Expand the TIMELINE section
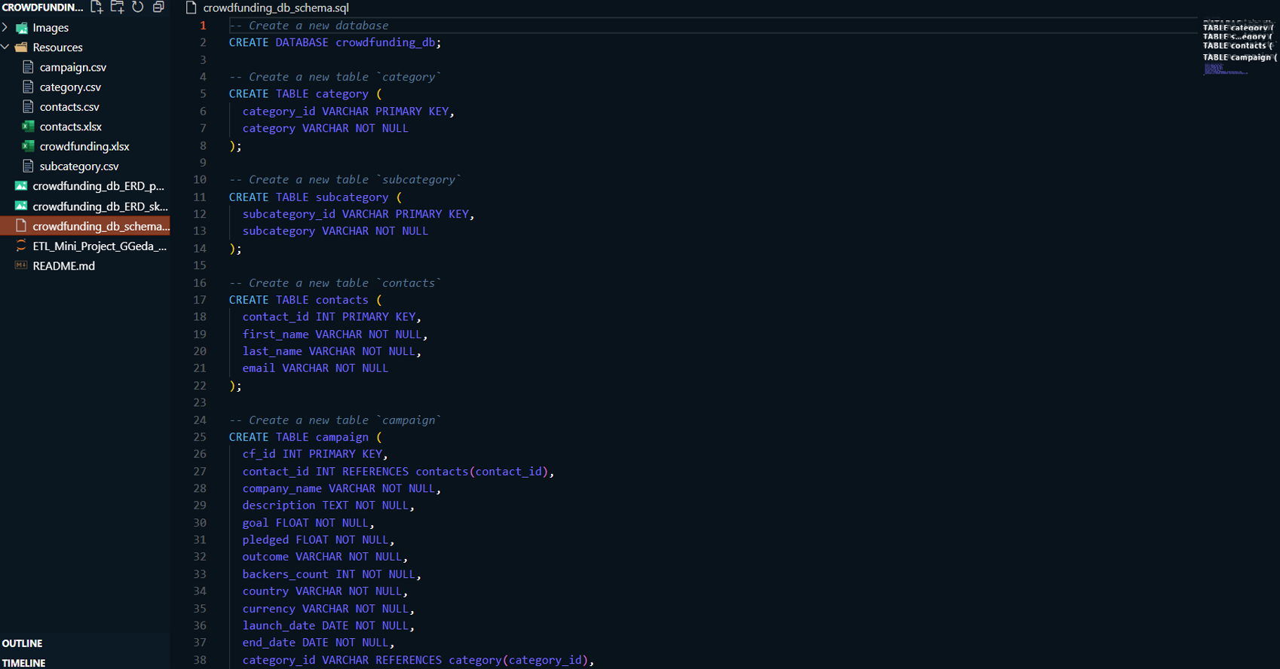1280x669 pixels. click(24, 663)
